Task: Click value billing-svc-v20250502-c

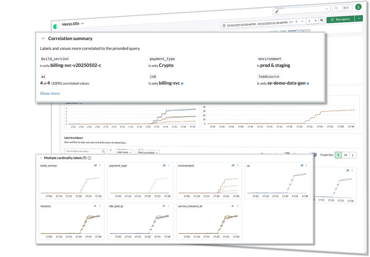Action: [x=76, y=65]
